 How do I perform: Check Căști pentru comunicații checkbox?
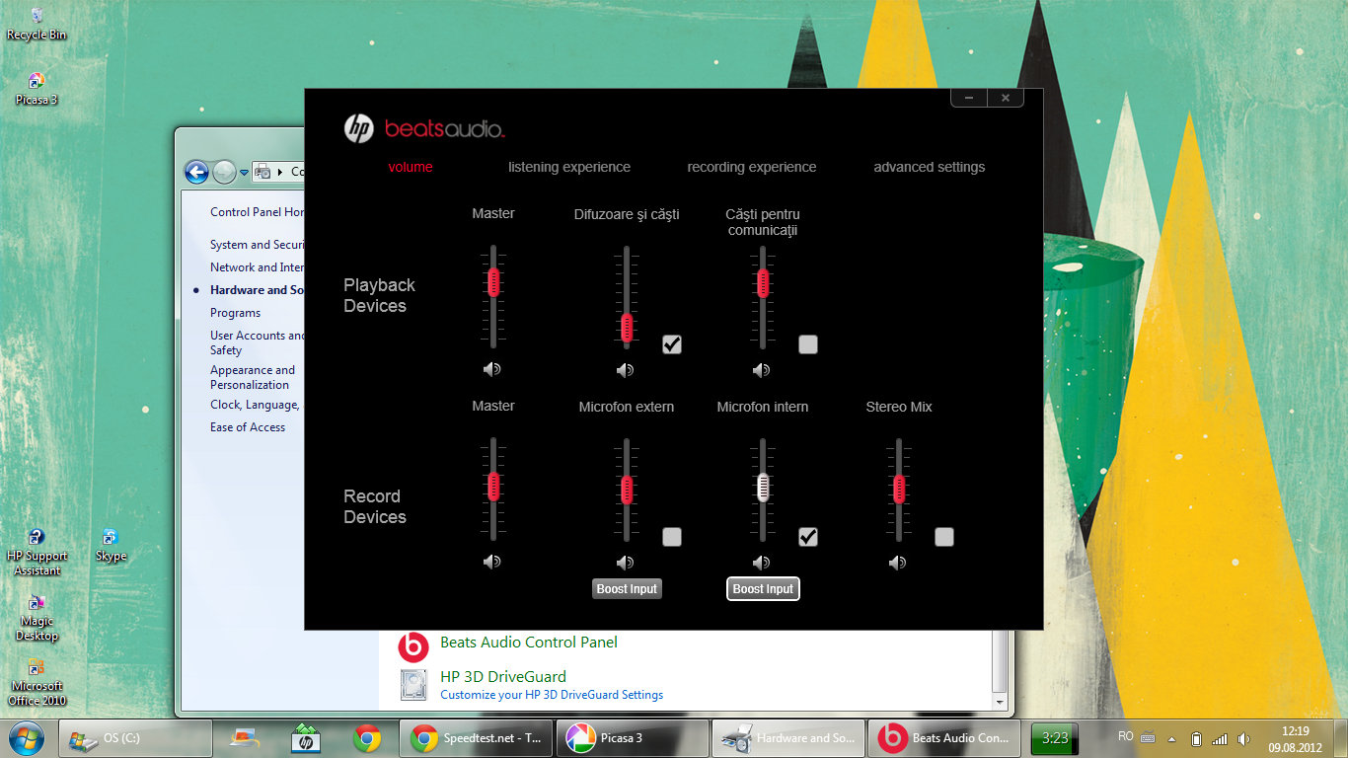[x=808, y=343]
